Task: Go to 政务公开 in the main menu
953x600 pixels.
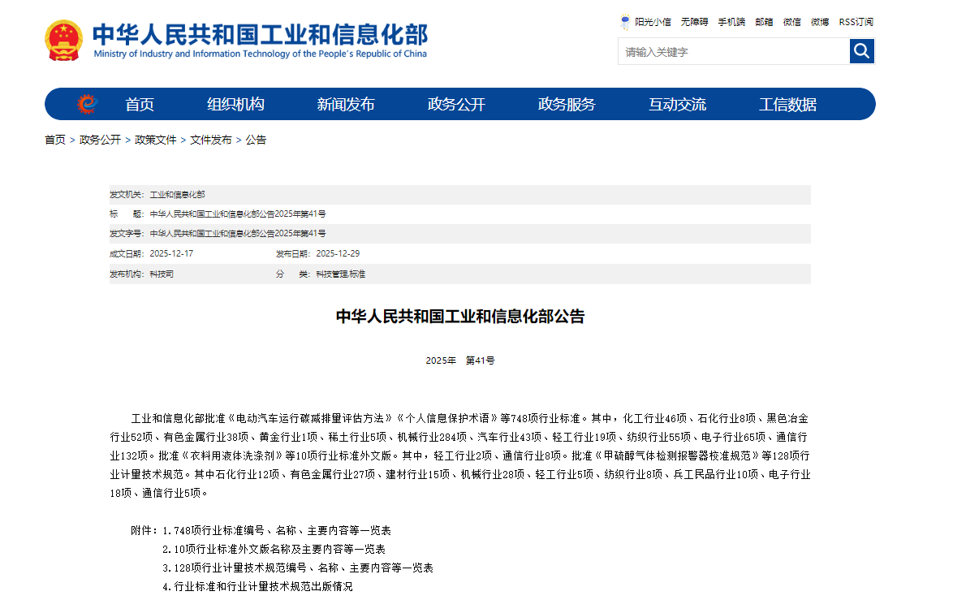Action: pos(456,104)
